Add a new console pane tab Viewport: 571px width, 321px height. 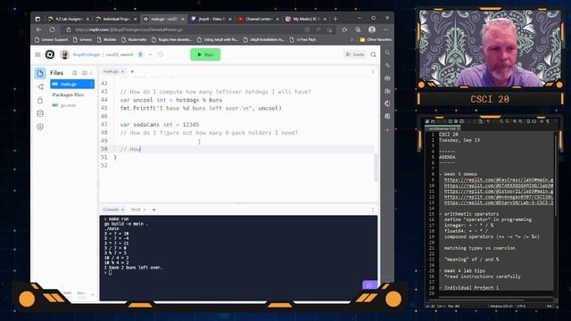154,210
